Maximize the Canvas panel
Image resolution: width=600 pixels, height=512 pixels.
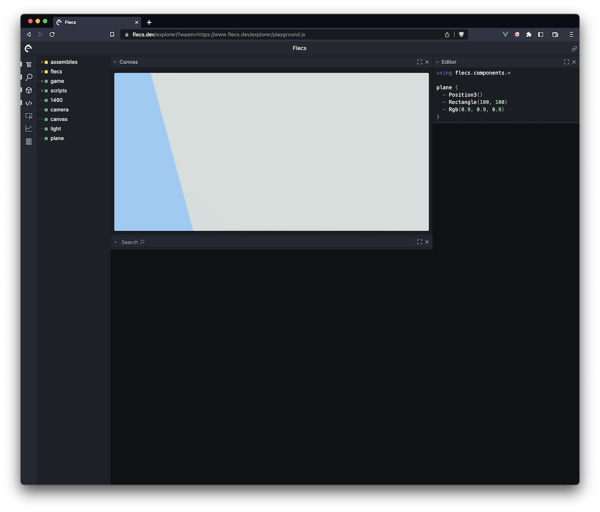[x=419, y=62]
